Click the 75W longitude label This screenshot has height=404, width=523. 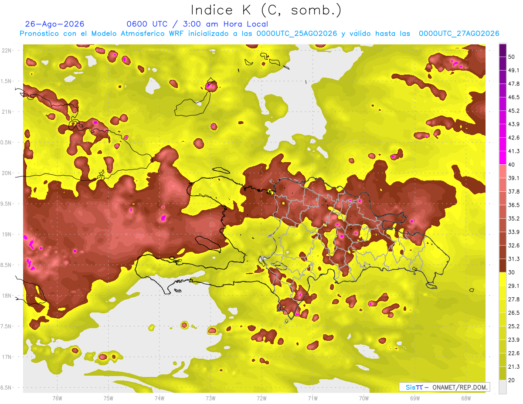pos(109,398)
